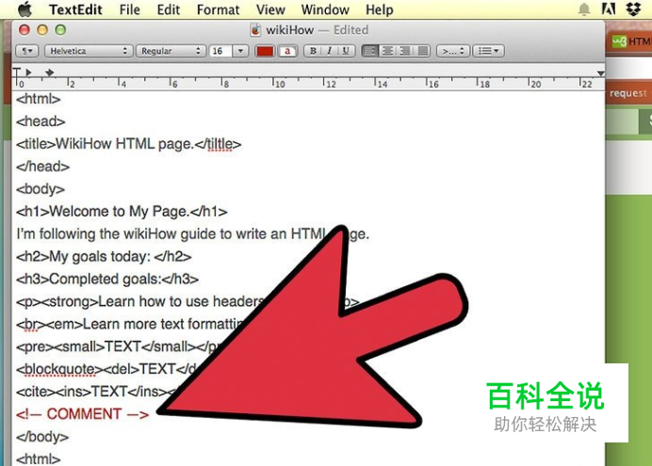Click the '</body>' line
Screen dimensions: 652x466
pyautogui.click(x=42, y=437)
